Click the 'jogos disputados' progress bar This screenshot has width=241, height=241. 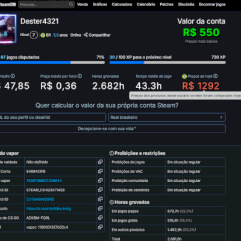coord(52,63)
